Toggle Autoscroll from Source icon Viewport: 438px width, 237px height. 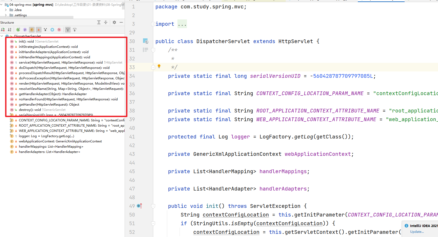point(75,30)
